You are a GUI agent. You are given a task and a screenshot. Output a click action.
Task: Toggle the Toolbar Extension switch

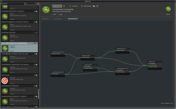point(35,86)
